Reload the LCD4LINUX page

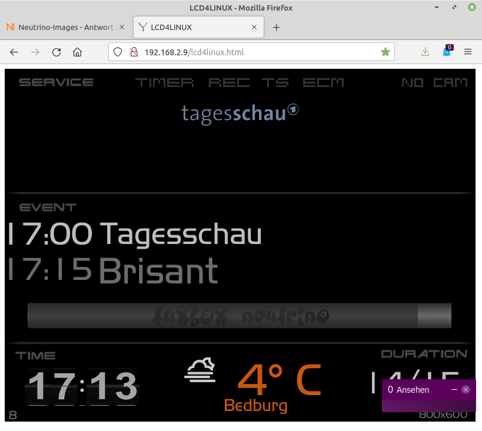point(56,52)
